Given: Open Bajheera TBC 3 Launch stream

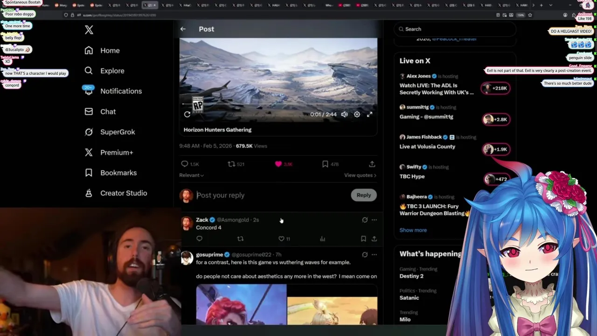Looking at the screenshot, I should click(x=434, y=206).
